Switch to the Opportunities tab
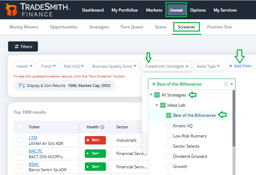This screenshot has height=175, width=256. coord(64,27)
